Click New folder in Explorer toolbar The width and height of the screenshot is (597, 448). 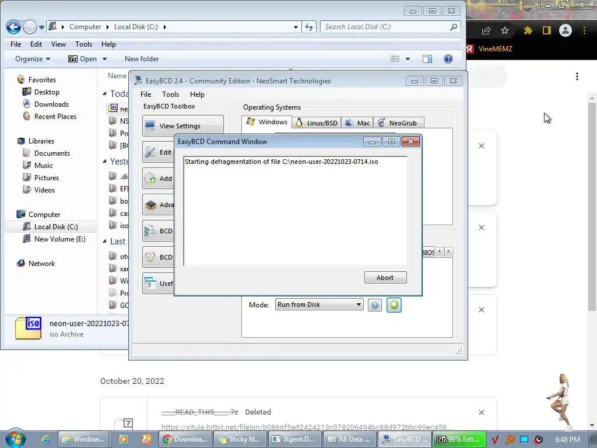pos(142,59)
